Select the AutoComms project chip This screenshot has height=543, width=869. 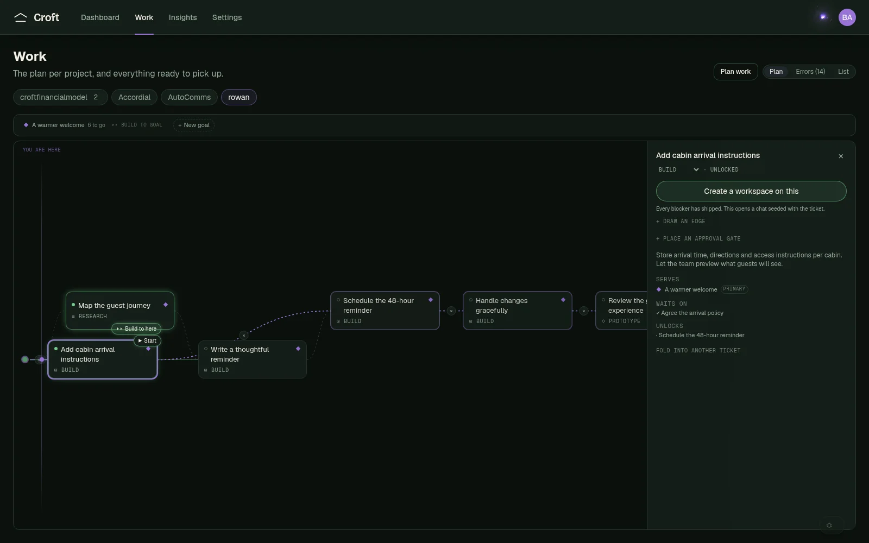[x=189, y=97]
